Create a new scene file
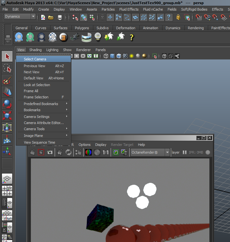230x242 pixels. pos(43,17)
